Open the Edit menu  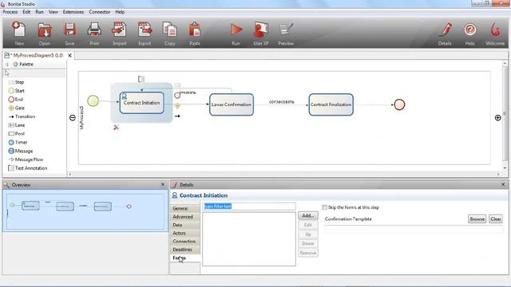coord(26,12)
